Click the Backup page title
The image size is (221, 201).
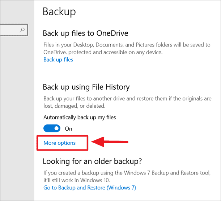pyautogui.click(x=59, y=12)
